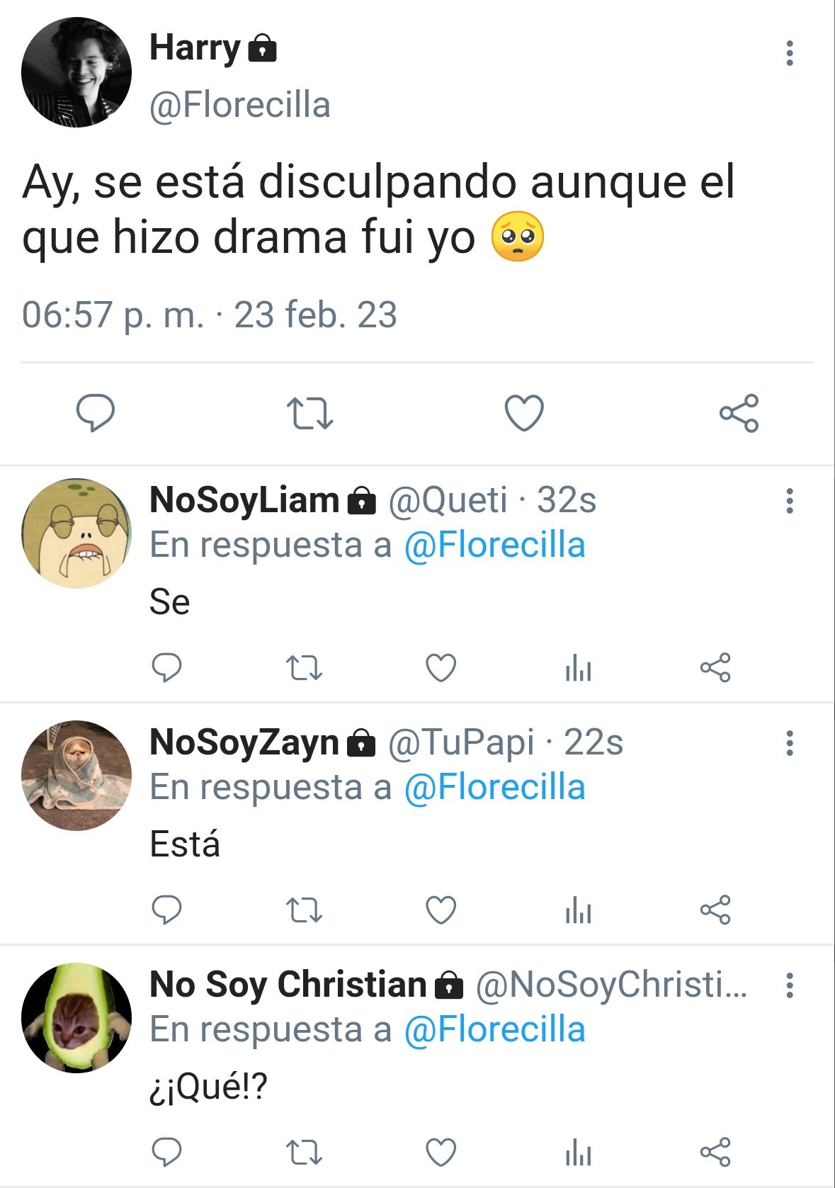Like Harry's main tweet

coord(524,413)
